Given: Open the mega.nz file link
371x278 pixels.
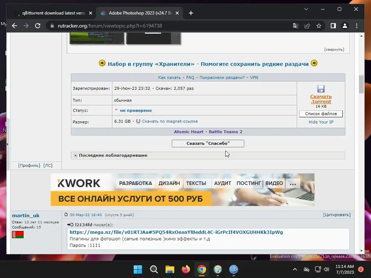Looking at the screenshot, I should pyautogui.click(x=176, y=232).
